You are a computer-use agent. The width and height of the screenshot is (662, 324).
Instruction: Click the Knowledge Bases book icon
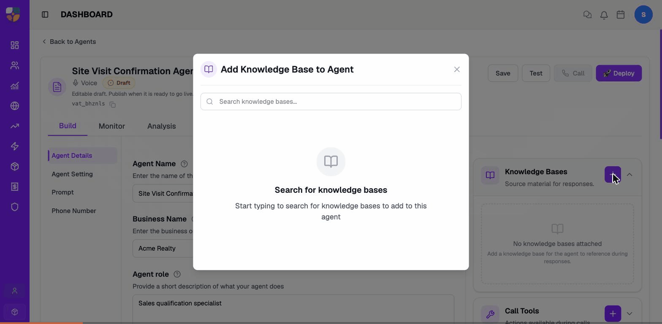490,175
